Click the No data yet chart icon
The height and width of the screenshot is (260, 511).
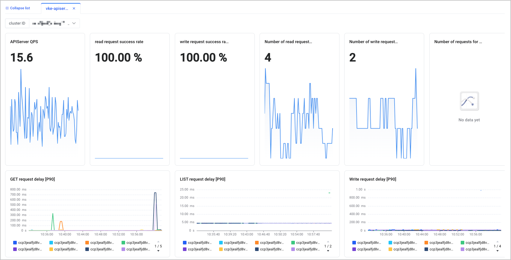469,101
